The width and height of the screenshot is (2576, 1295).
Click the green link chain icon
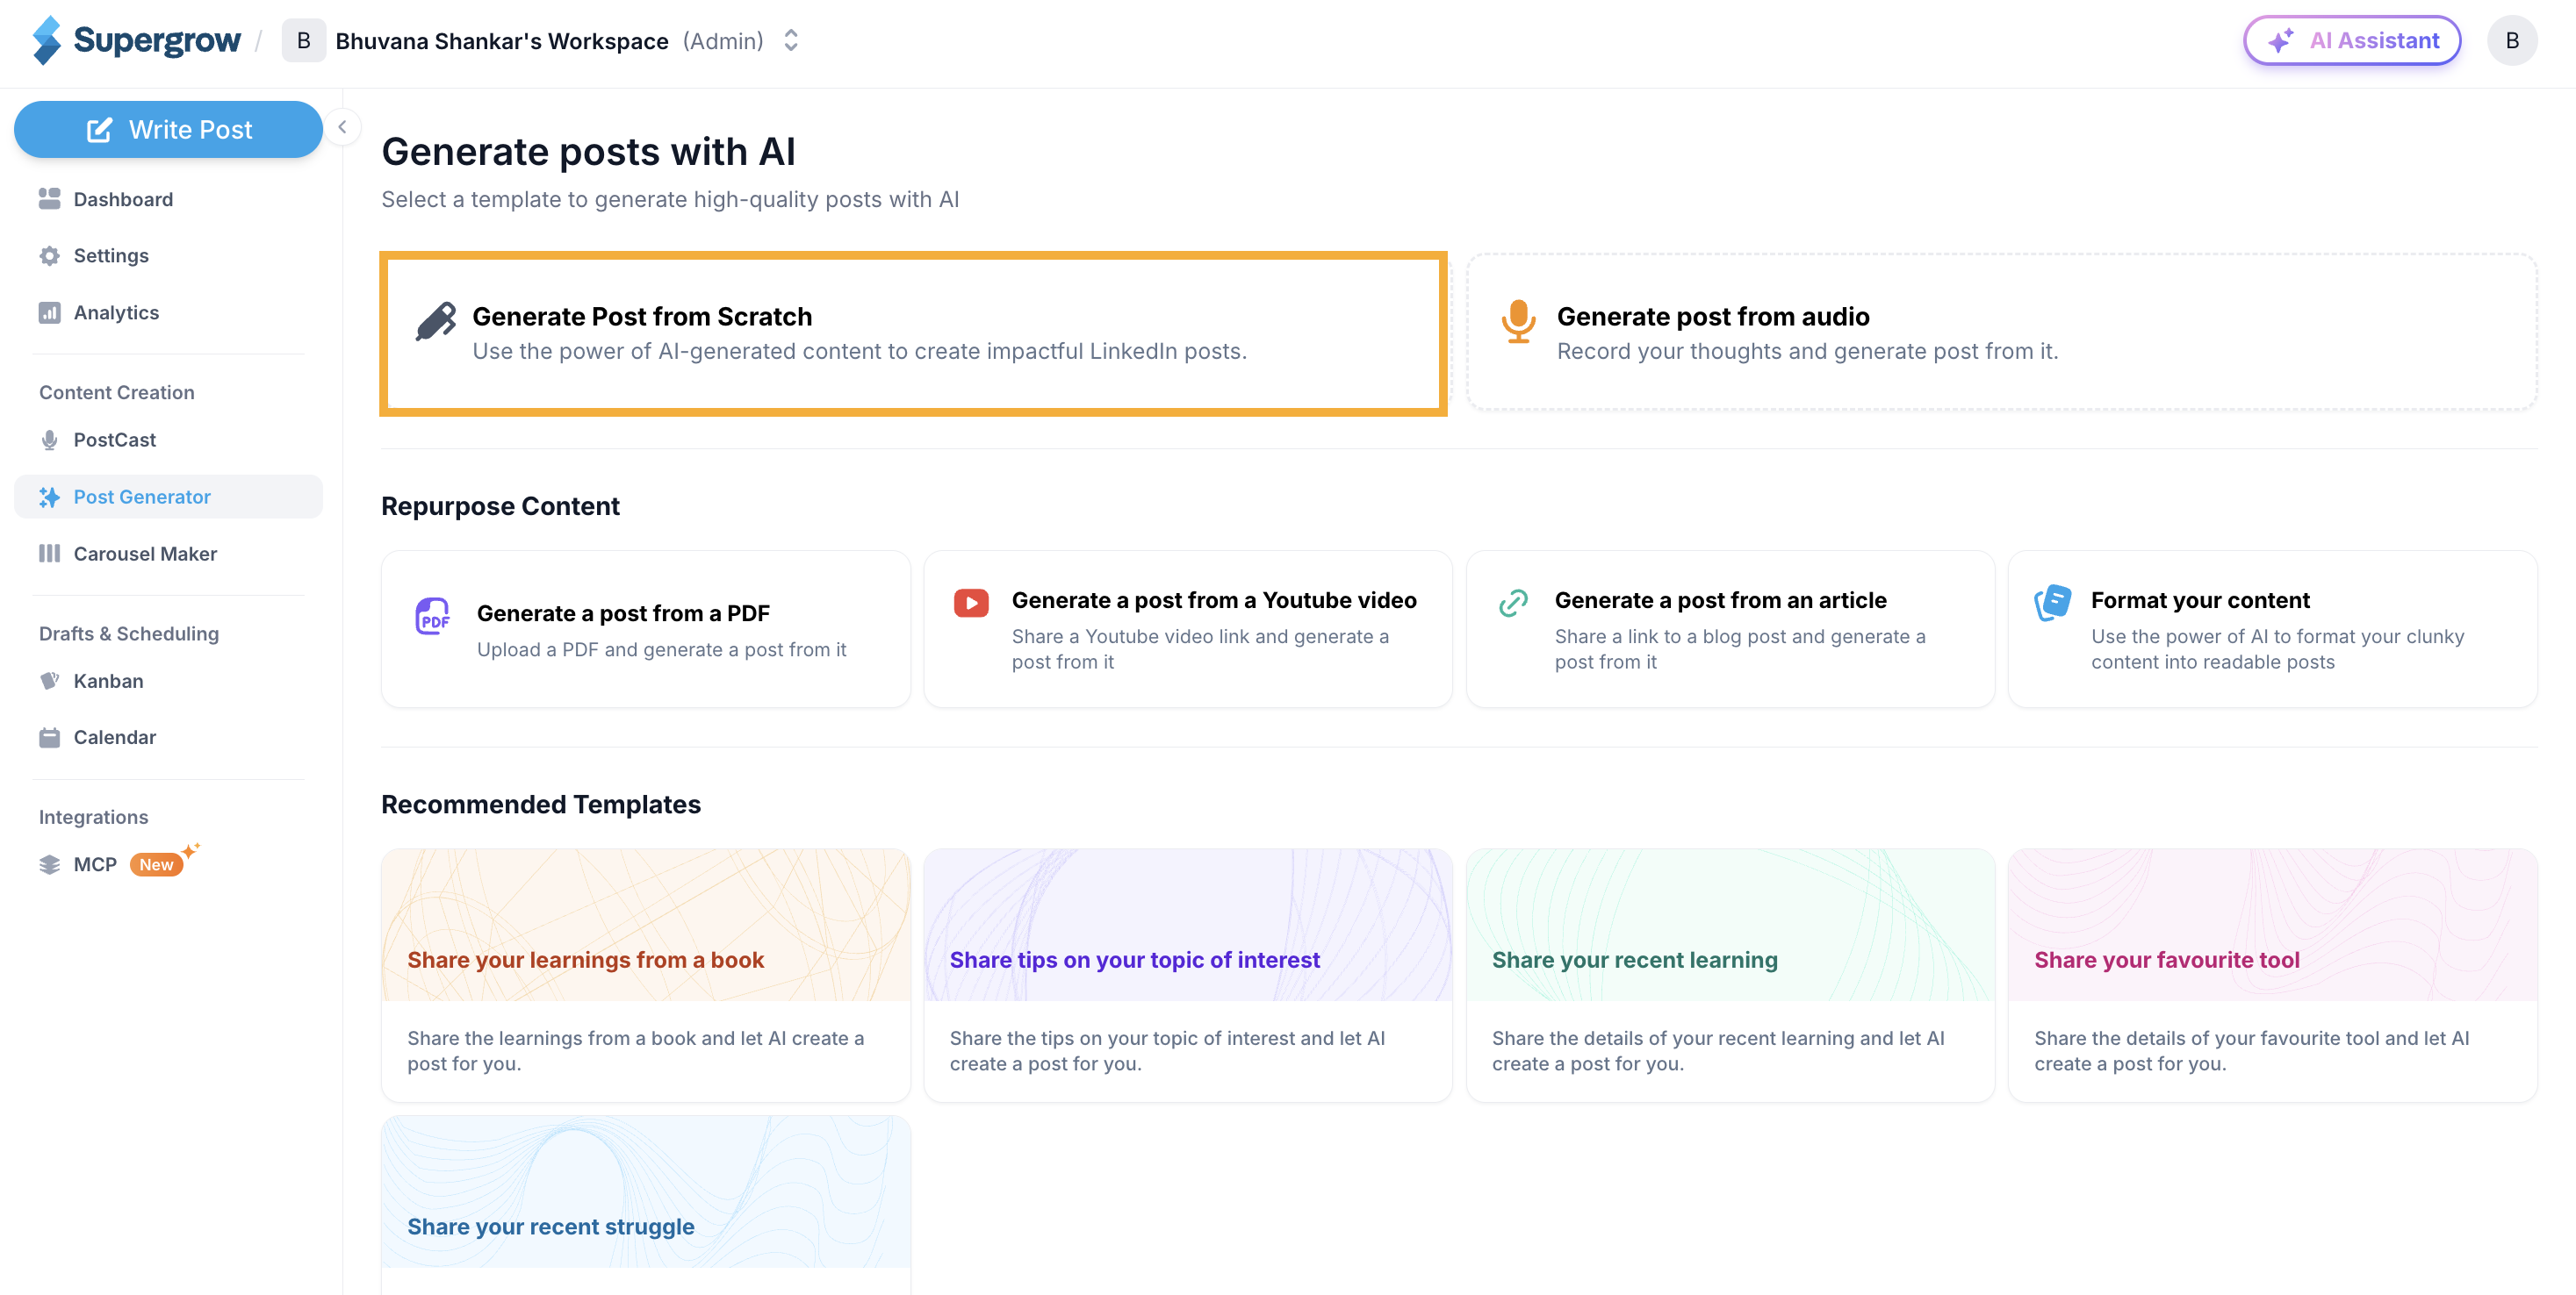1513,603
